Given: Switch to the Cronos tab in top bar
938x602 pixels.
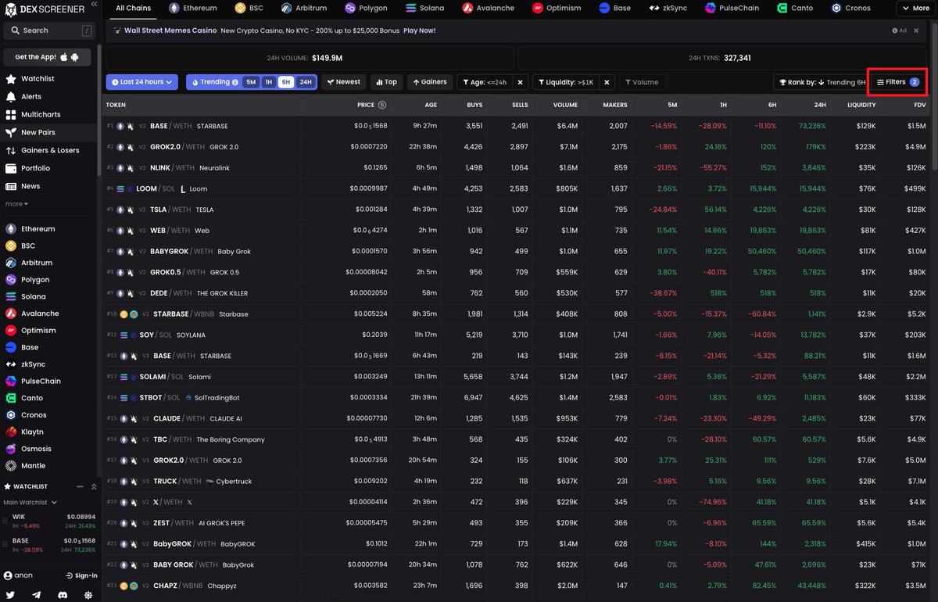Looking at the screenshot, I should pyautogui.click(x=851, y=9).
